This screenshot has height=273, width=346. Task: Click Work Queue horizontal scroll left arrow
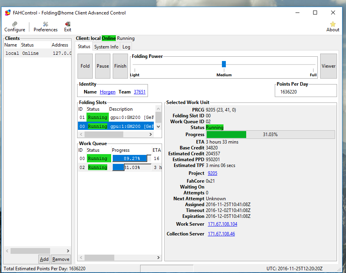[x=81, y=257]
